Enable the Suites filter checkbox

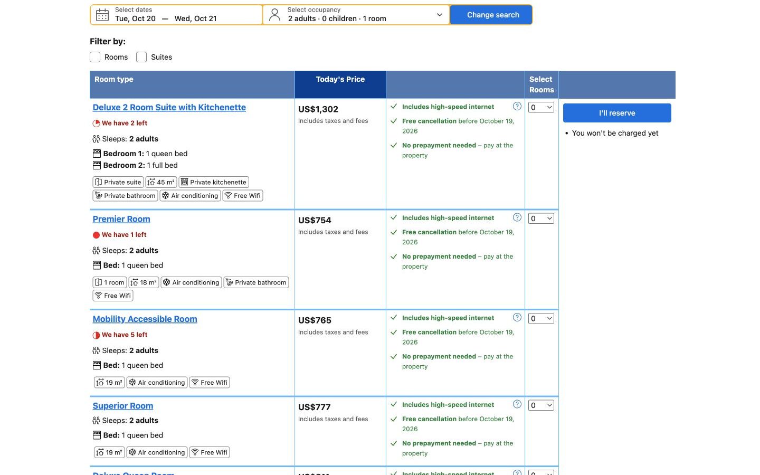[x=141, y=57]
